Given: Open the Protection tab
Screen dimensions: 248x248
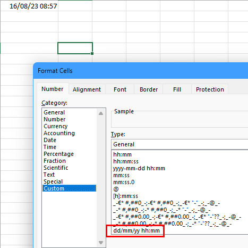Looking at the screenshot, I should pyautogui.click(x=210, y=89).
